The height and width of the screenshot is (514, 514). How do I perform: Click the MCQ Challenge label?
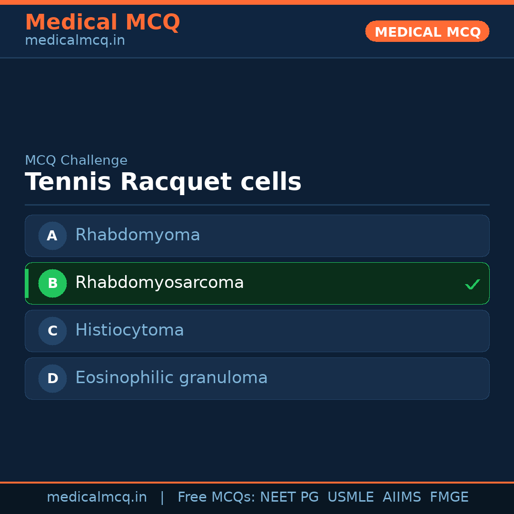[76, 160]
